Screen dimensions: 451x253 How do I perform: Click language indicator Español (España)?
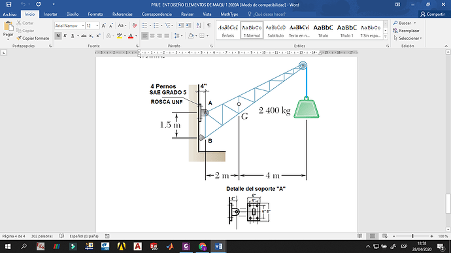point(84,236)
